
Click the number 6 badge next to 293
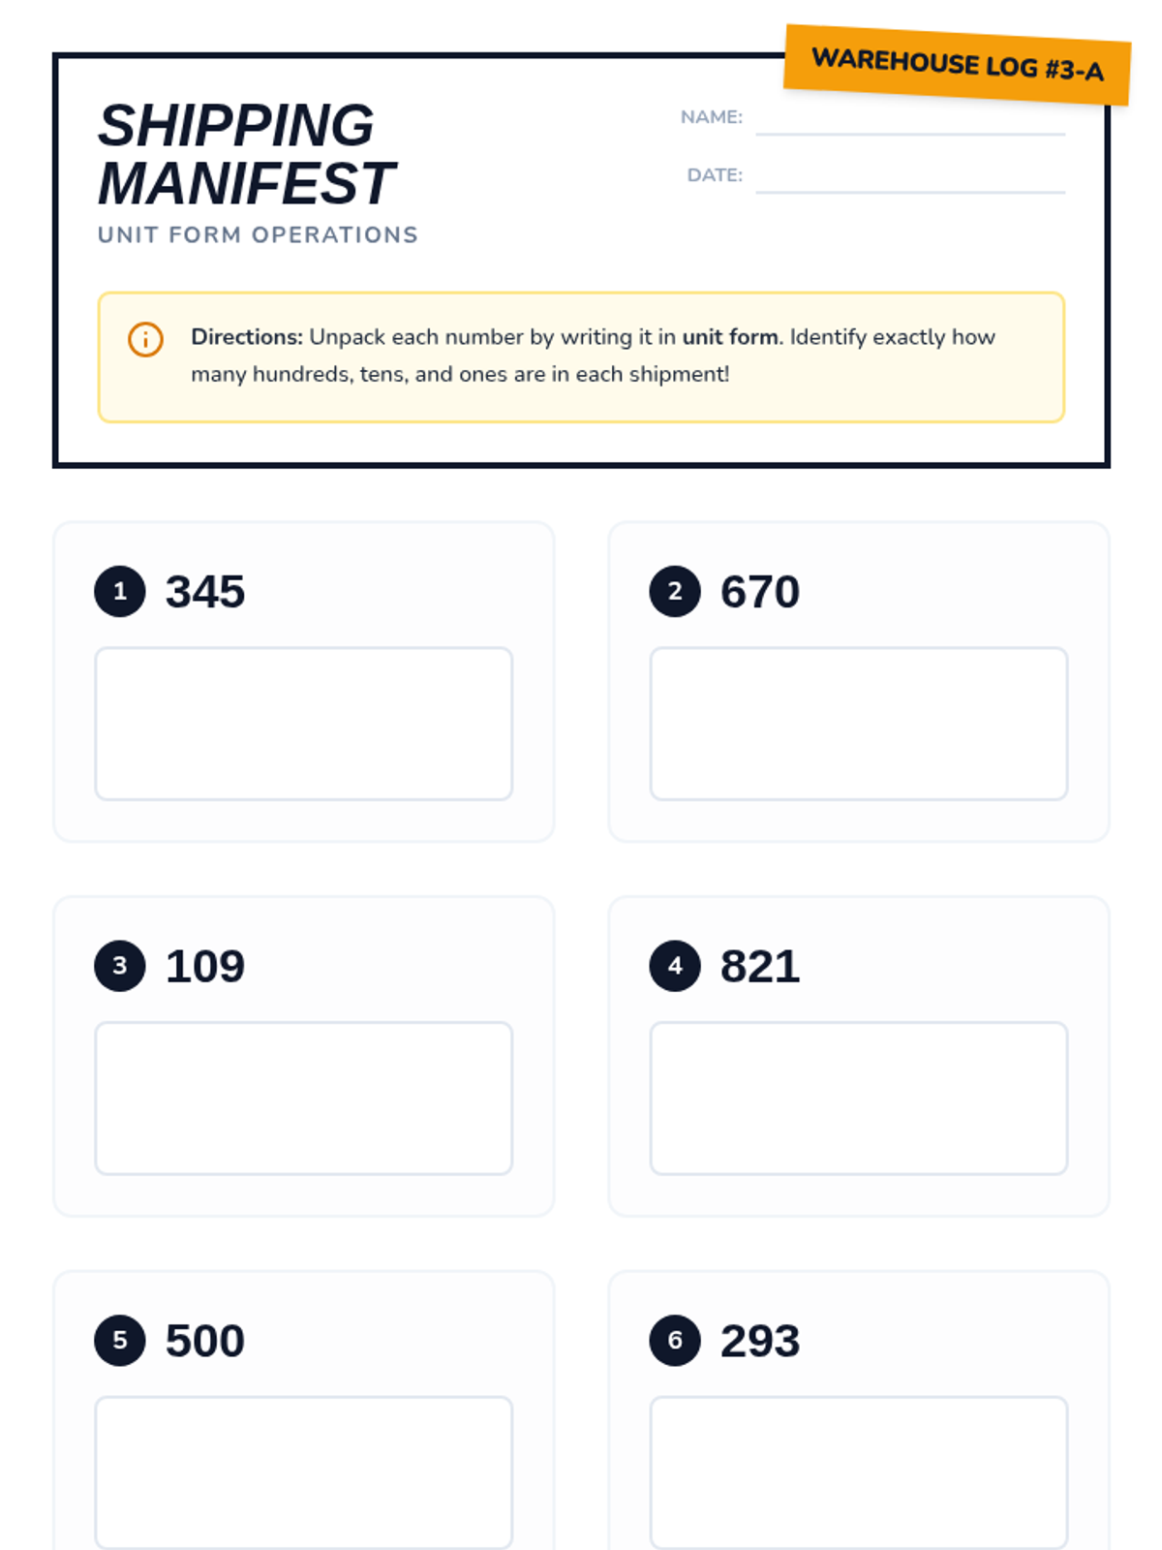(x=675, y=1341)
